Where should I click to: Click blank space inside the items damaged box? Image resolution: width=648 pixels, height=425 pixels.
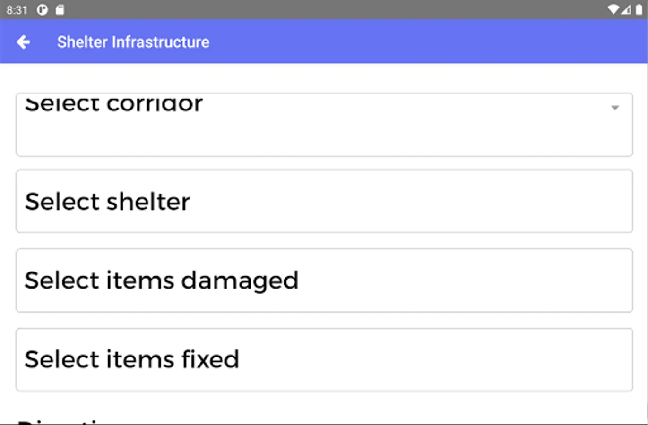(463, 280)
